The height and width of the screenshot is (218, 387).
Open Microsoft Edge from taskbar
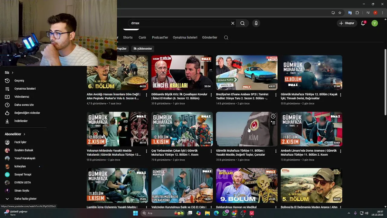[216, 213]
